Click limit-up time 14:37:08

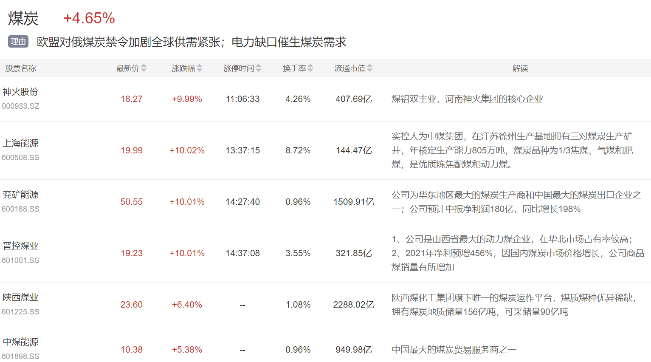pos(242,253)
